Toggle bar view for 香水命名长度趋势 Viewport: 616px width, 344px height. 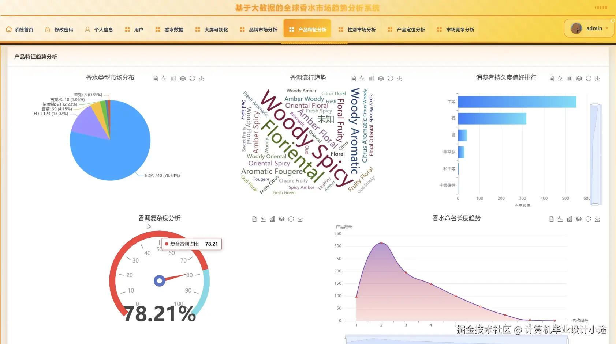click(570, 219)
